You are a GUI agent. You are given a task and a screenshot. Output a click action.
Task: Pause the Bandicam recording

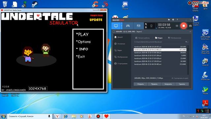[177, 26]
